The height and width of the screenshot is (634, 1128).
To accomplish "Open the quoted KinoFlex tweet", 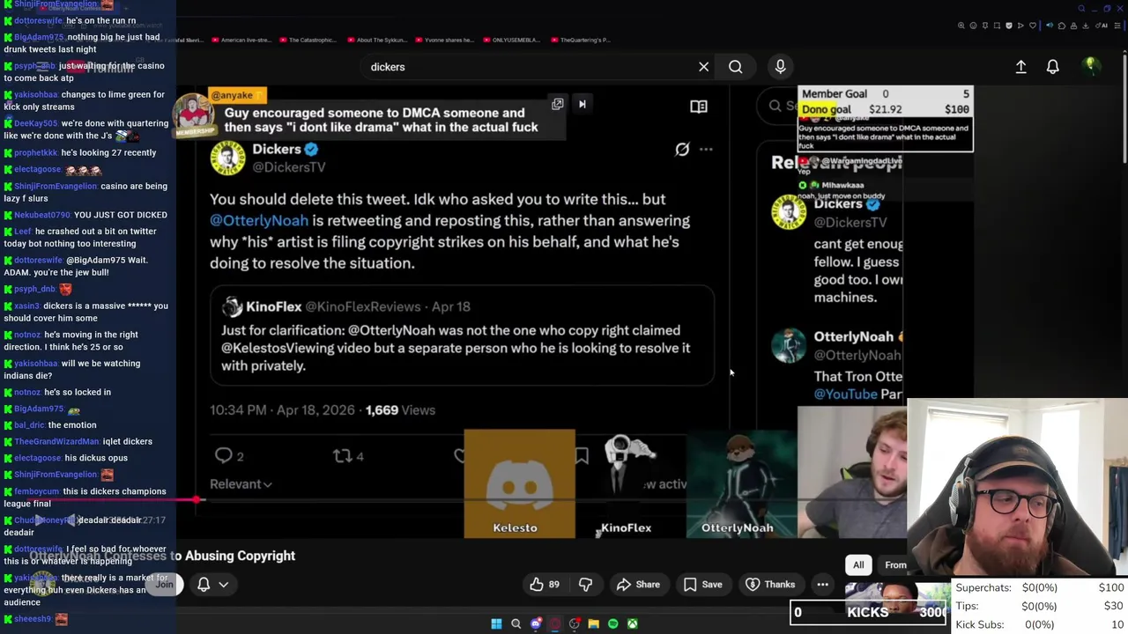I will coord(462,335).
